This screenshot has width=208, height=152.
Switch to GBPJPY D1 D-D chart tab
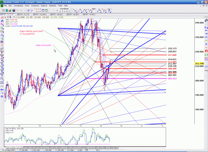(23, 14)
